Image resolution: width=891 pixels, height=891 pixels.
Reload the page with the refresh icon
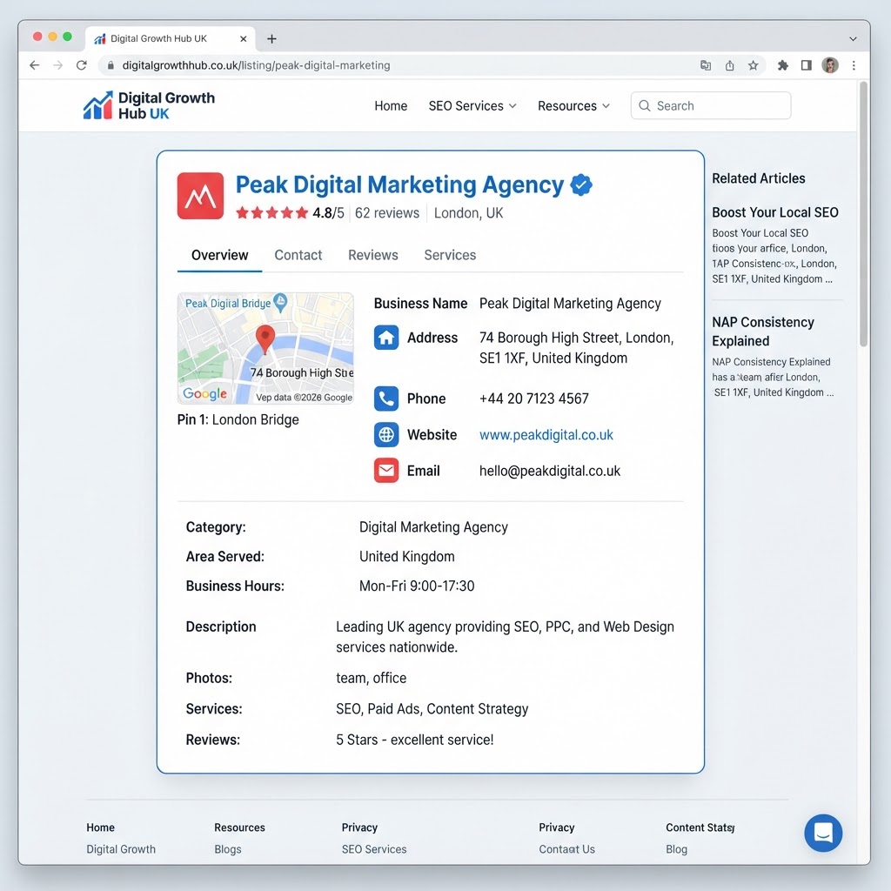point(82,65)
